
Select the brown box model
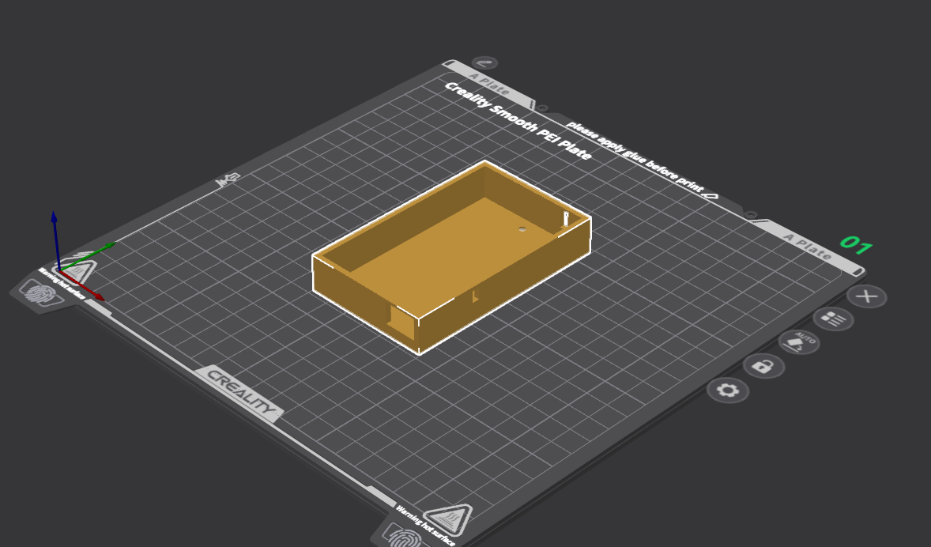(451, 257)
